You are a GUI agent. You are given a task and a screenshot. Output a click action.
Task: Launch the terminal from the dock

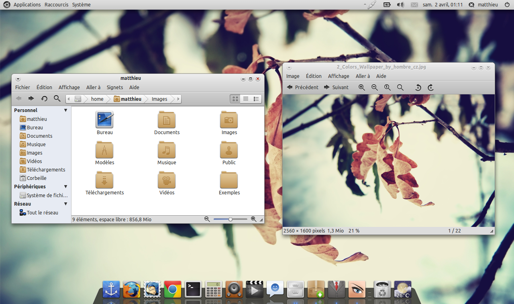[x=193, y=289]
